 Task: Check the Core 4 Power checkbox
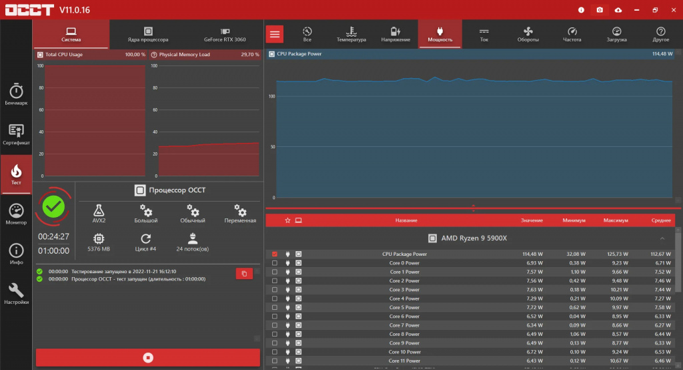(274, 299)
